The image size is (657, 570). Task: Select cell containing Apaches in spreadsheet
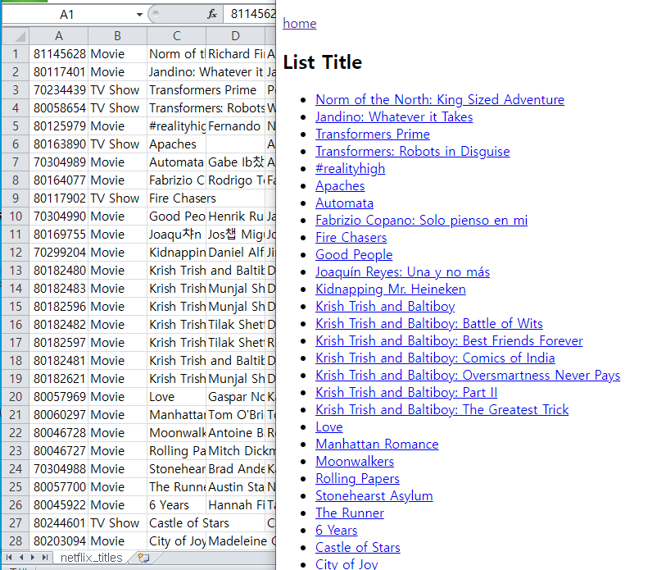coord(177,144)
